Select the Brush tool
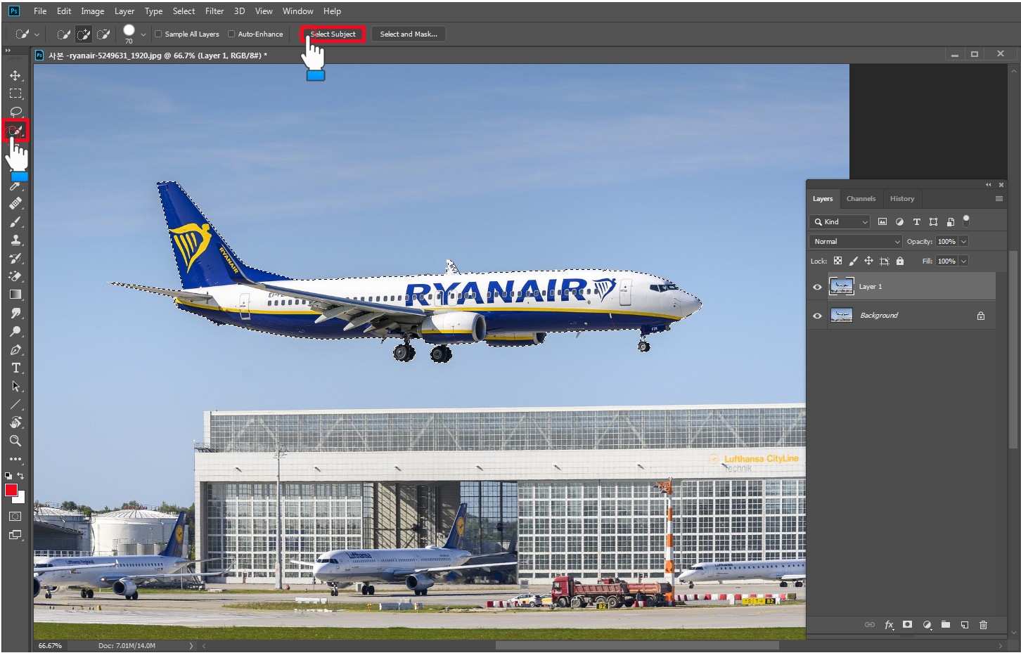 [x=15, y=221]
